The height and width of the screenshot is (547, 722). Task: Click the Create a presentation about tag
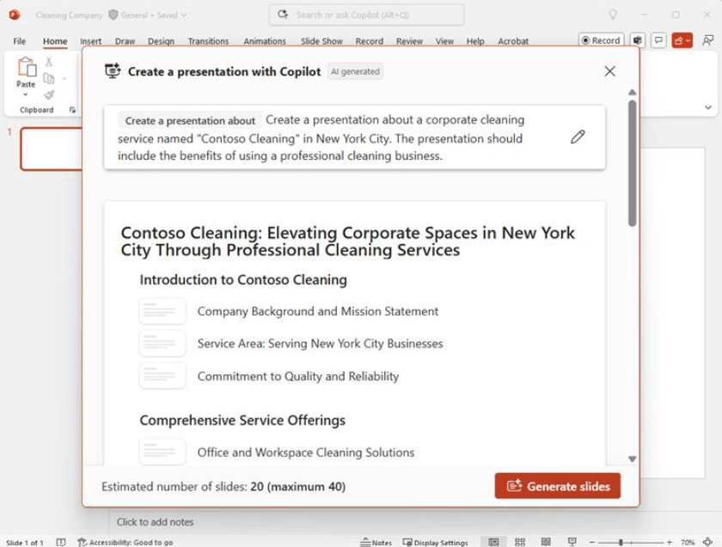tap(190, 120)
